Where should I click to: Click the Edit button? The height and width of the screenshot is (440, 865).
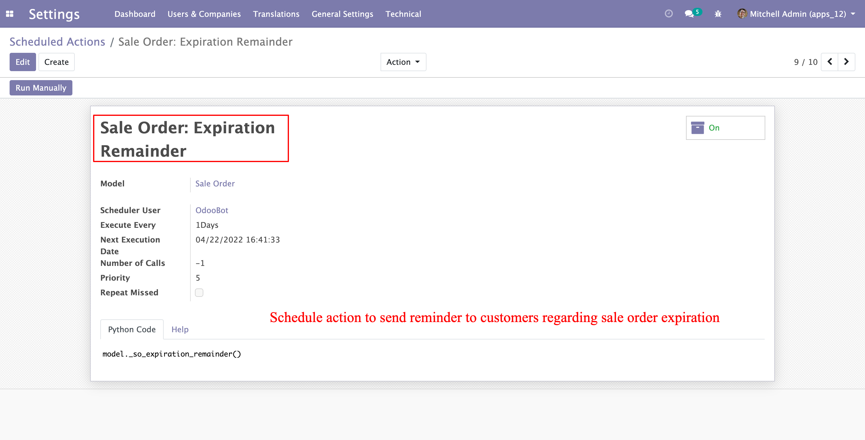click(x=23, y=62)
